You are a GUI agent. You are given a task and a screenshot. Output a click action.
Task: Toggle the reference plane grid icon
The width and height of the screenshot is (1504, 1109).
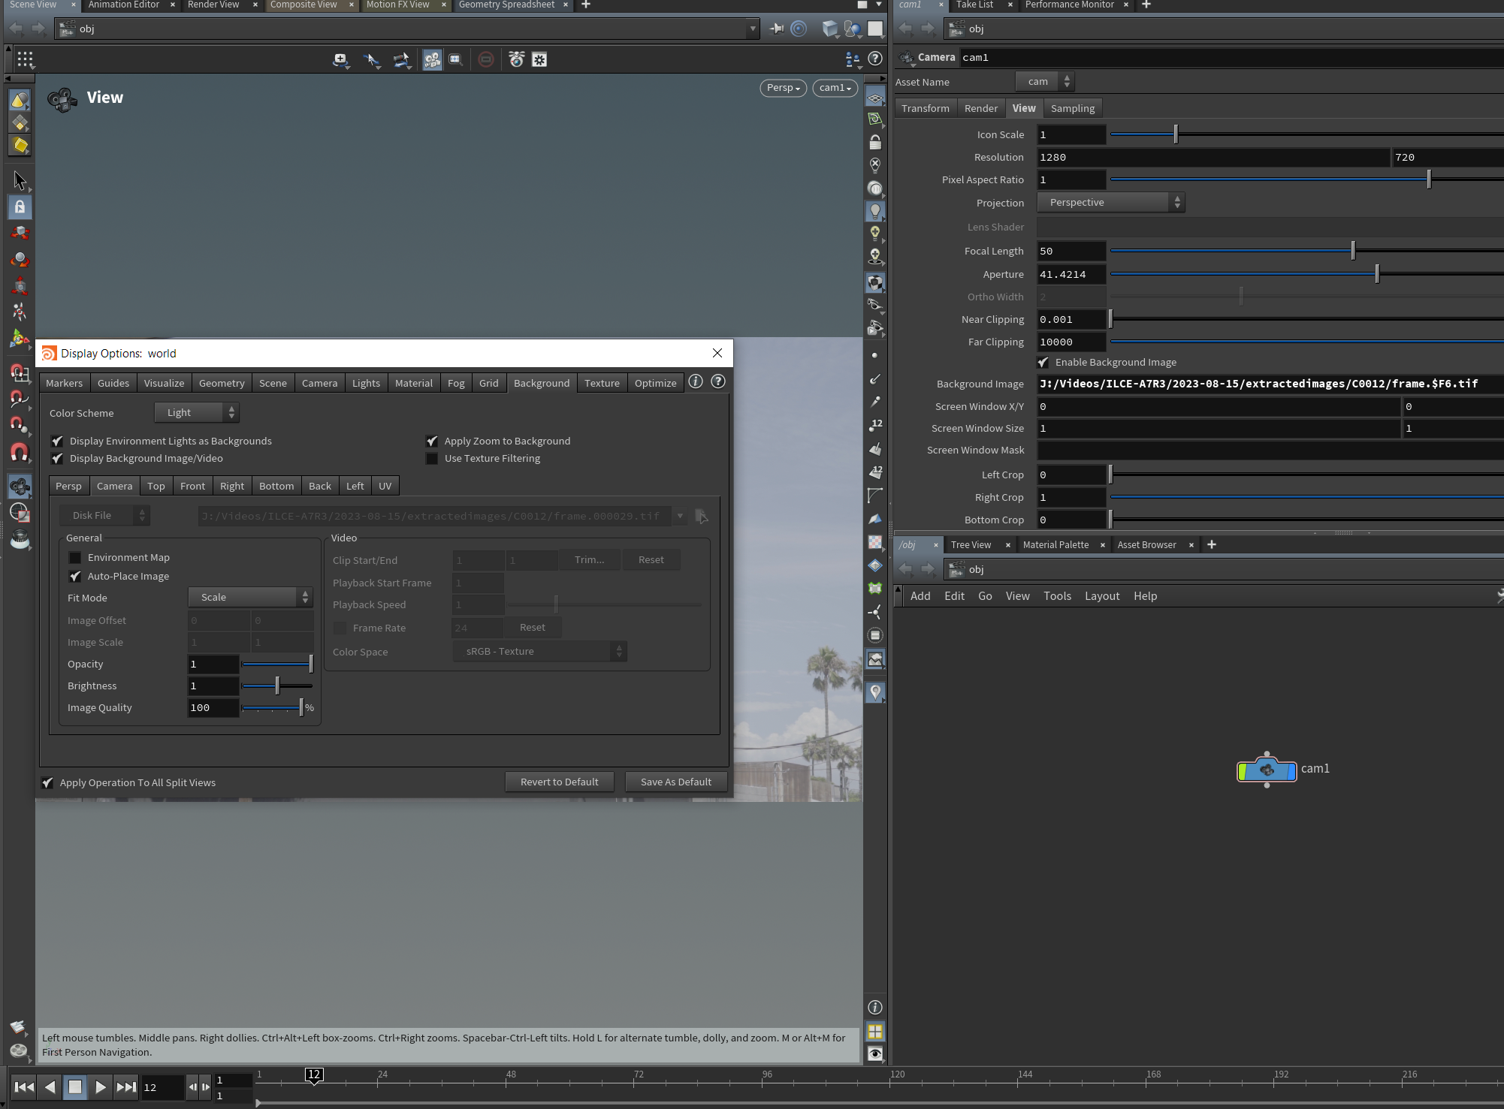tap(875, 97)
